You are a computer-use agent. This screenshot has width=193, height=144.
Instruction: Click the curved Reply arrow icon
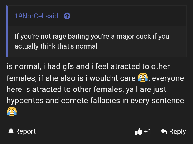coord(164,131)
